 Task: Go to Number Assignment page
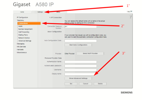(x=25, y=29)
